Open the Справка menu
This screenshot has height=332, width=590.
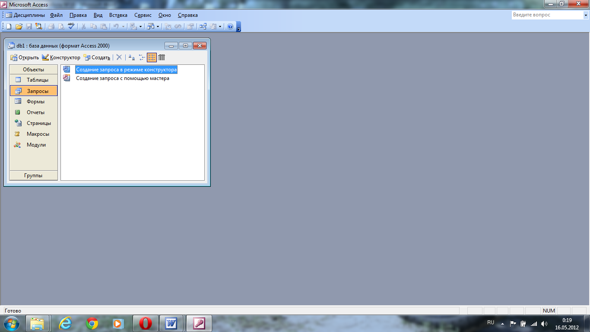pyautogui.click(x=187, y=15)
